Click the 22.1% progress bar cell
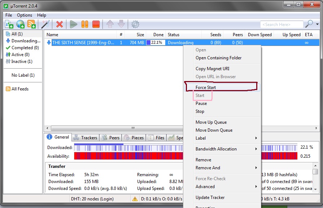 tap(156, 43)
